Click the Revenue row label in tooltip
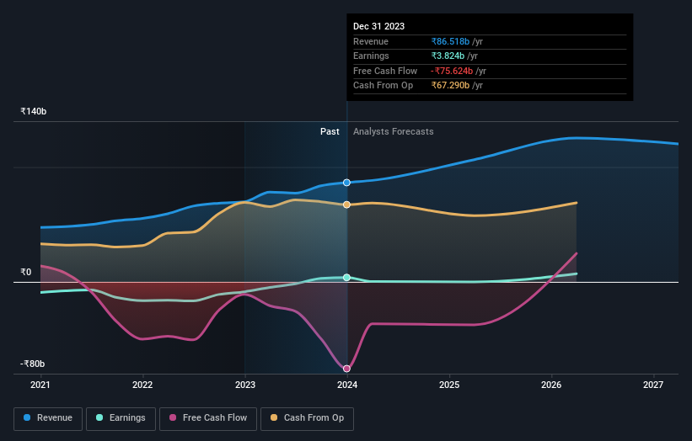The height and width of the screenshot is (441, 692). click(x=371, y=41)
